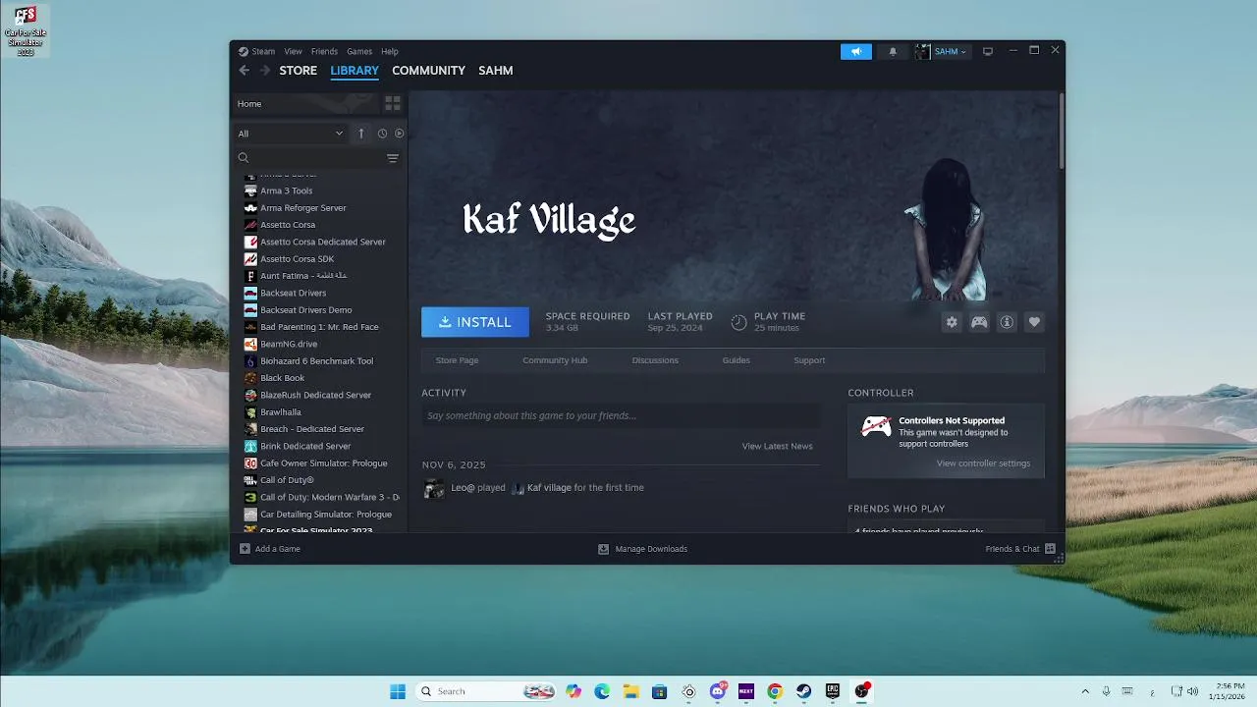
Task: Filter library by ready to play
Action: (399, 134)
